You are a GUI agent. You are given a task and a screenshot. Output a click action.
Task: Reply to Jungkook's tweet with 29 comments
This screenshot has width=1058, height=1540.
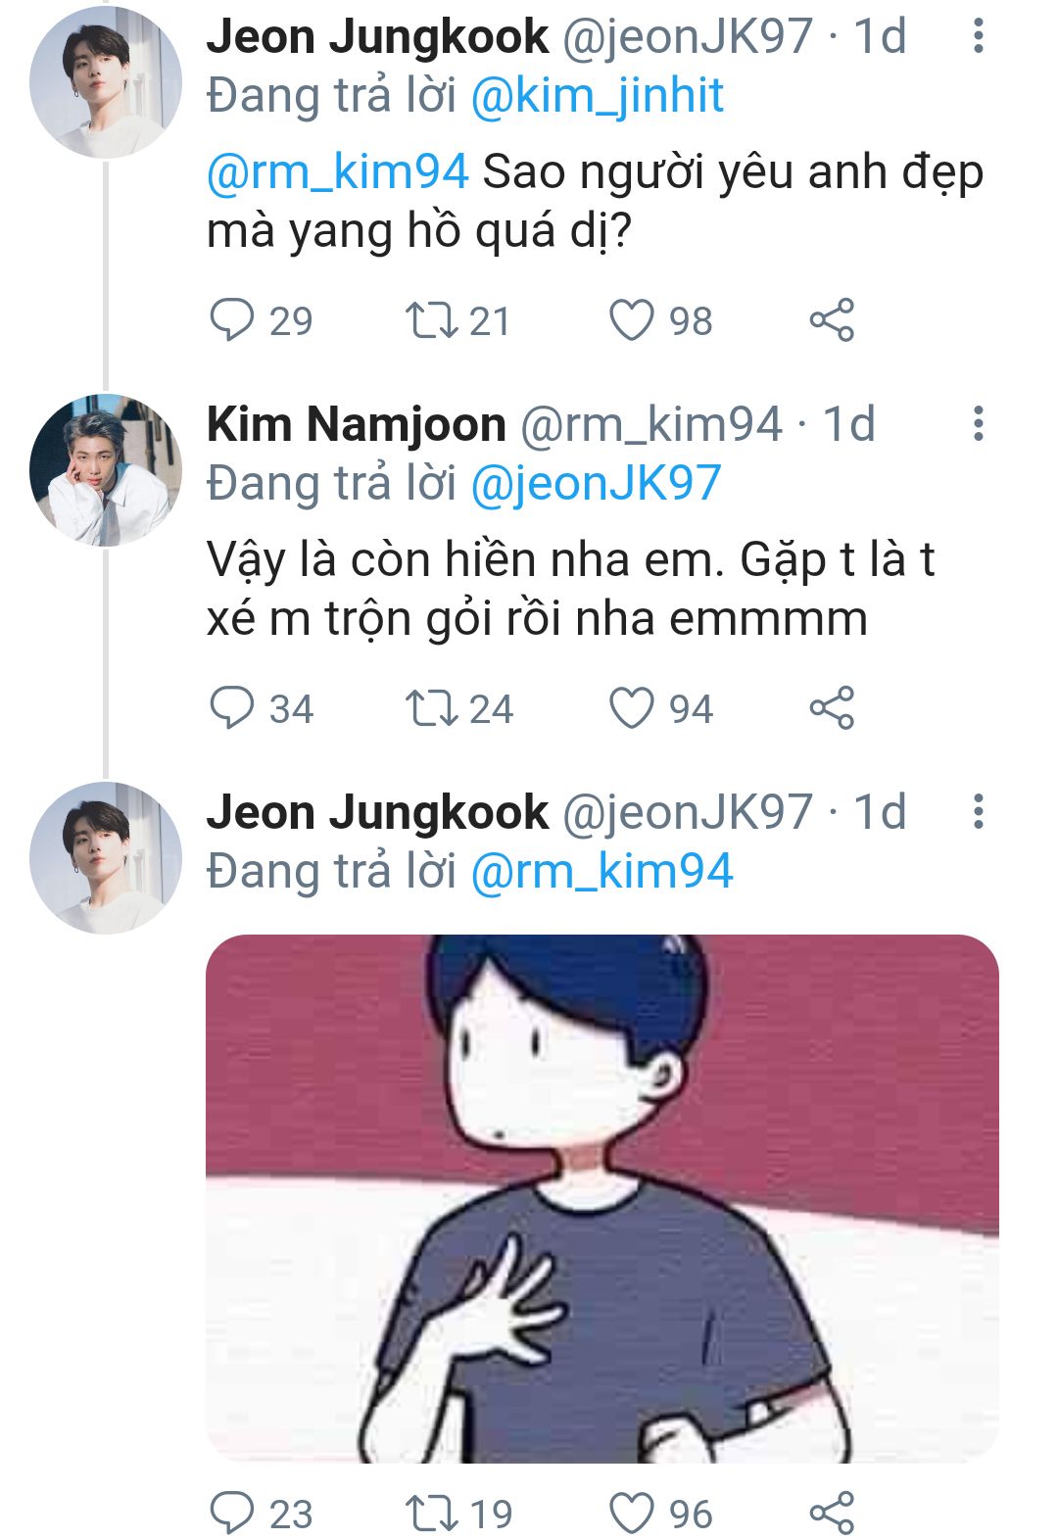232,320
